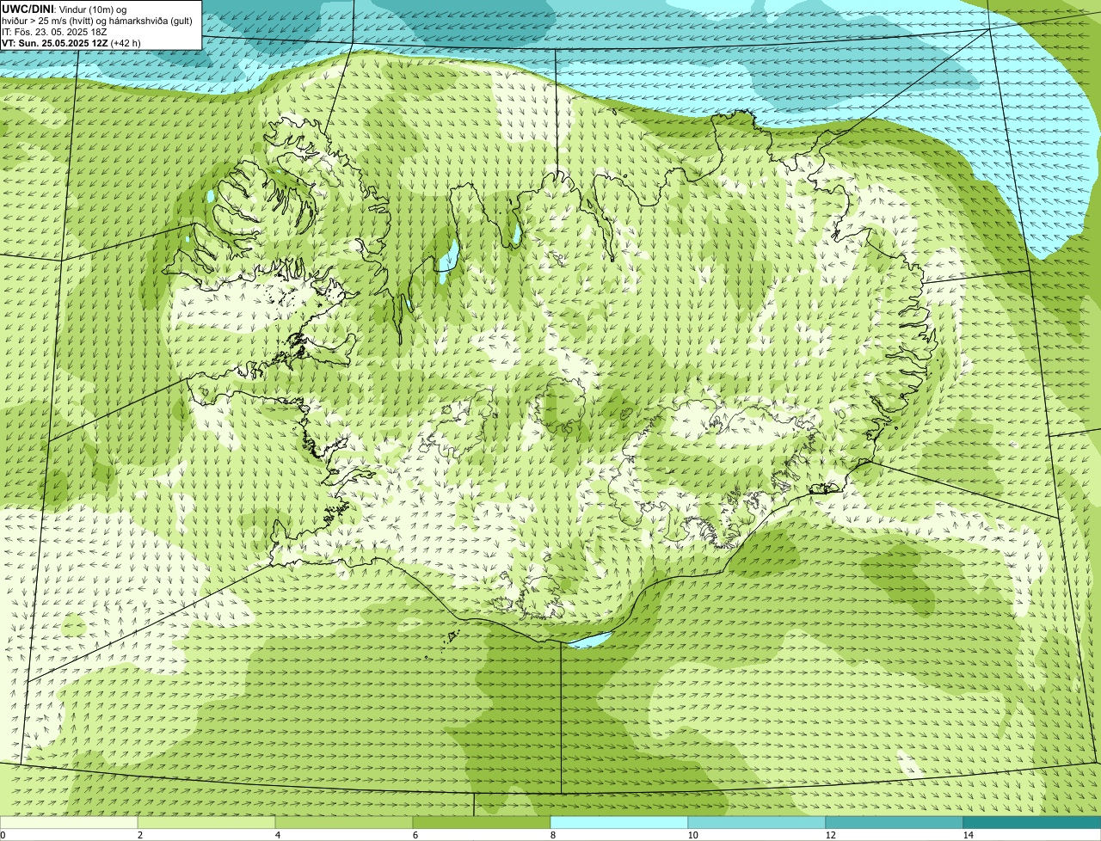
Task: Click the 12–14 m/s legend color swatch
Action: [x=895, y=822]
